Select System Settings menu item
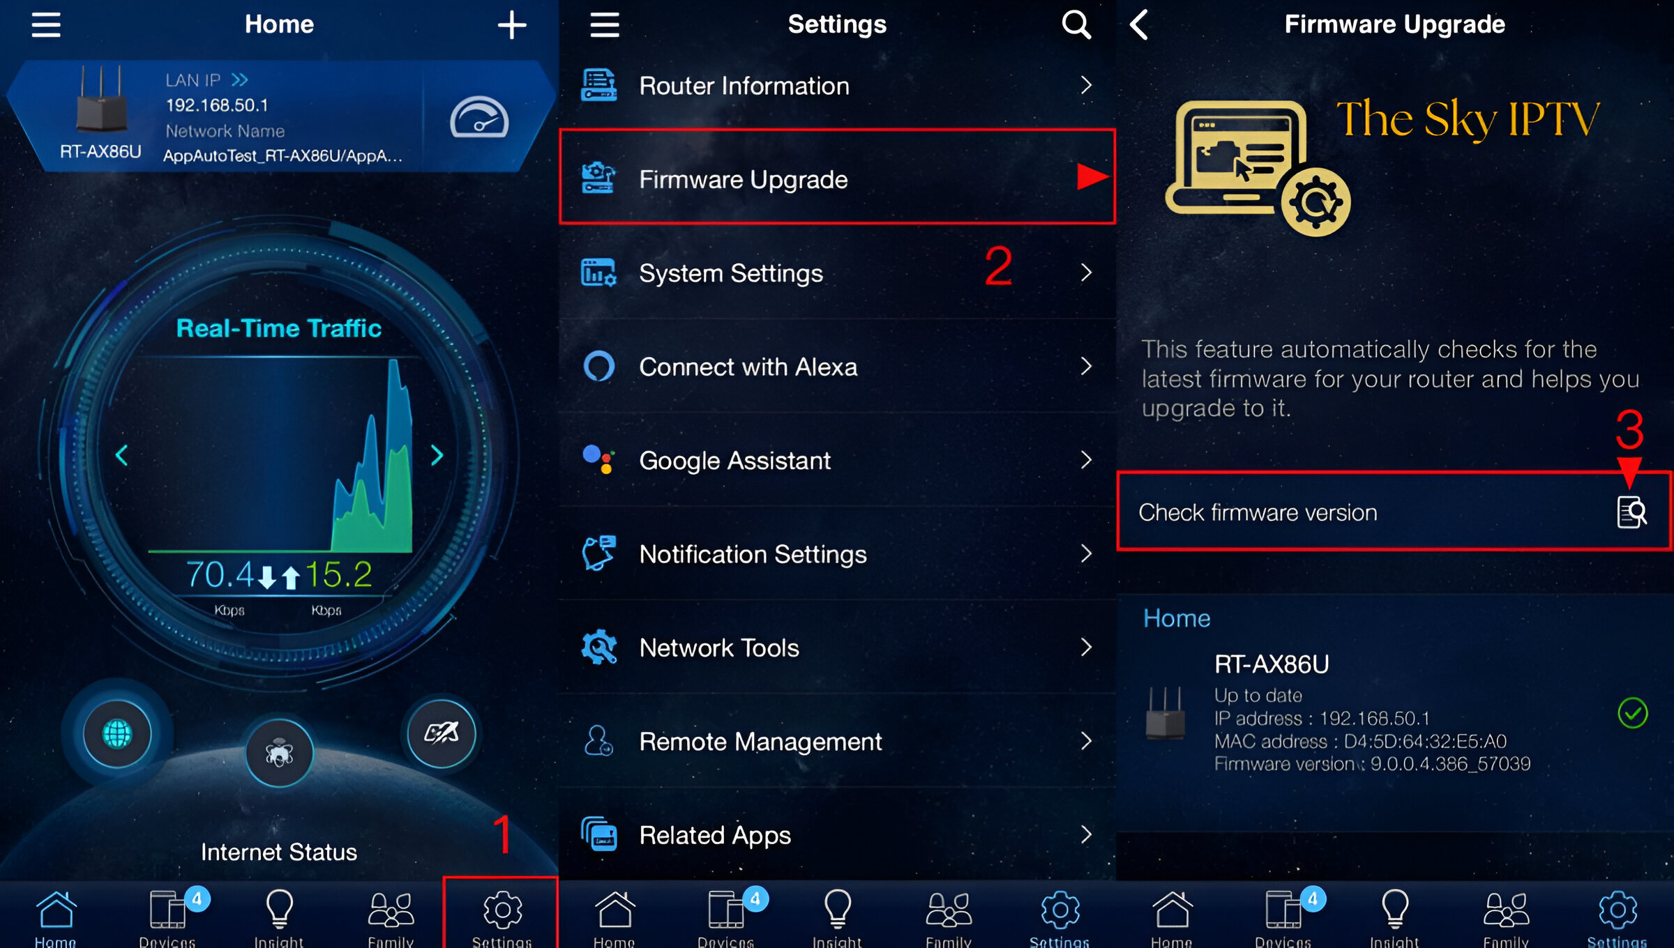 click(x=836, y=273)
